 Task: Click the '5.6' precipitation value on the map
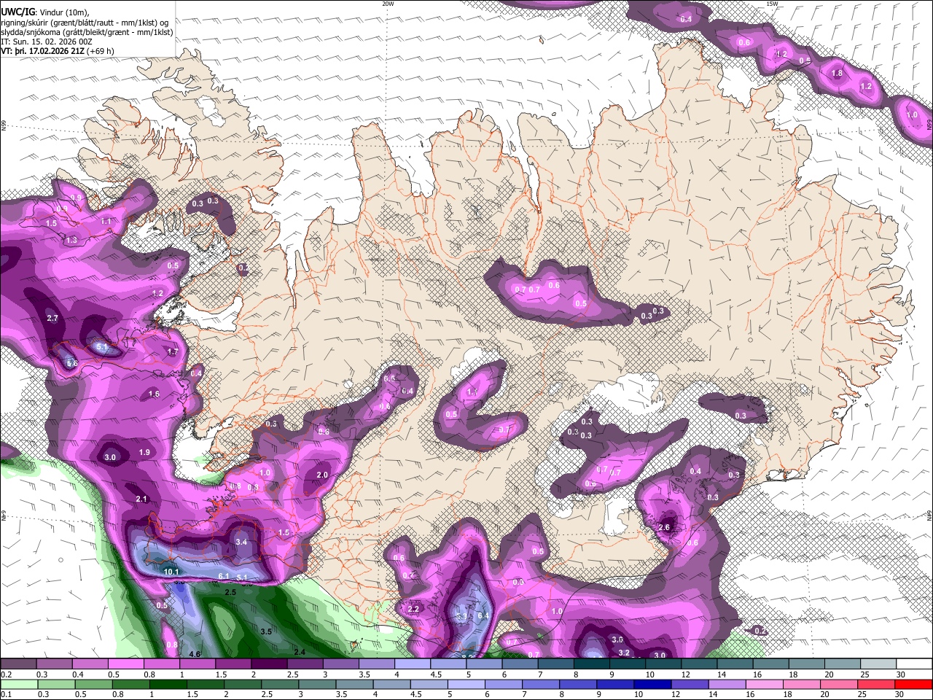pyautogui.click(x=71, y=363)
